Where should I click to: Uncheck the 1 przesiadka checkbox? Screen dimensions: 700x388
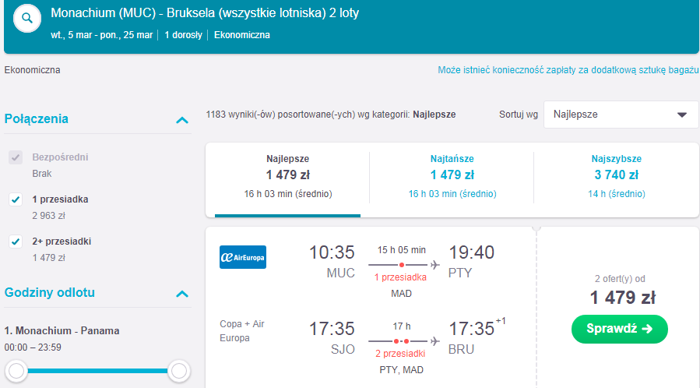[16, 199]
